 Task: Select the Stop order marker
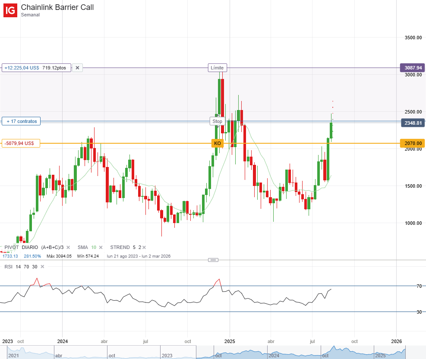(x=218, y=121)
